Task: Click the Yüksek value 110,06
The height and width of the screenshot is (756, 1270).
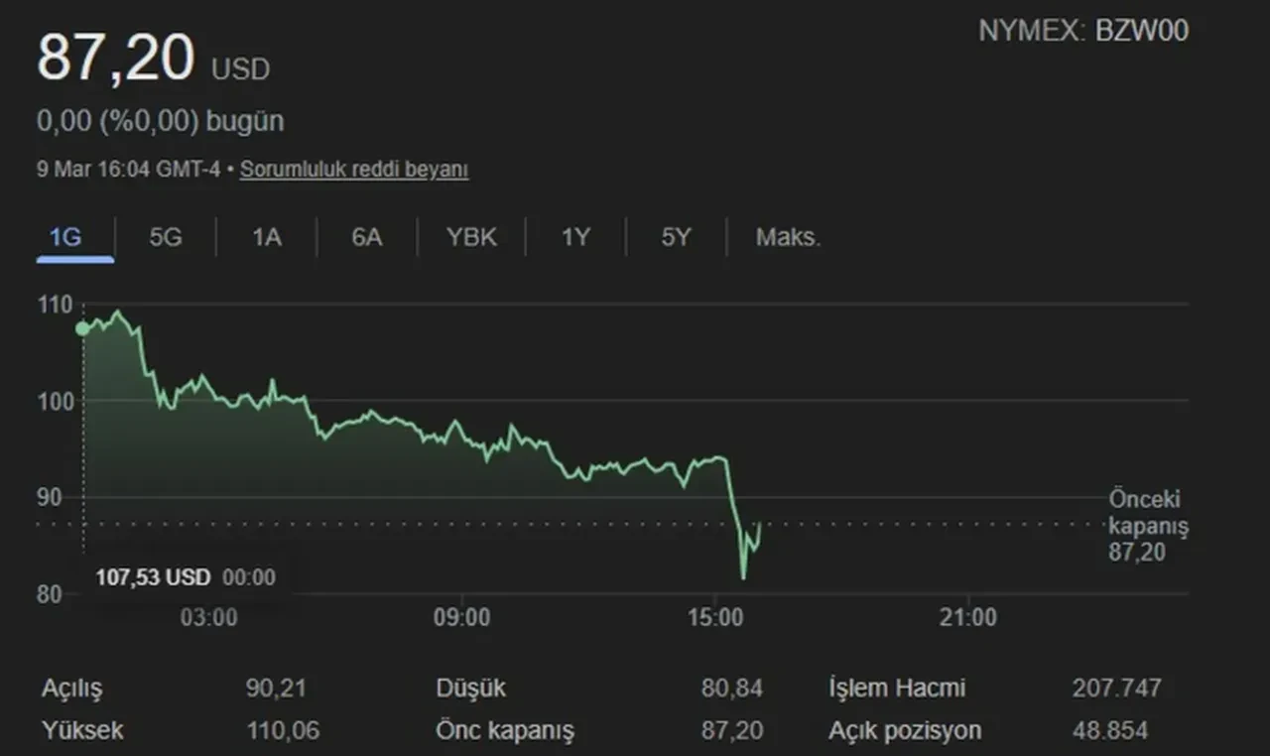Action: pos(283,731)
